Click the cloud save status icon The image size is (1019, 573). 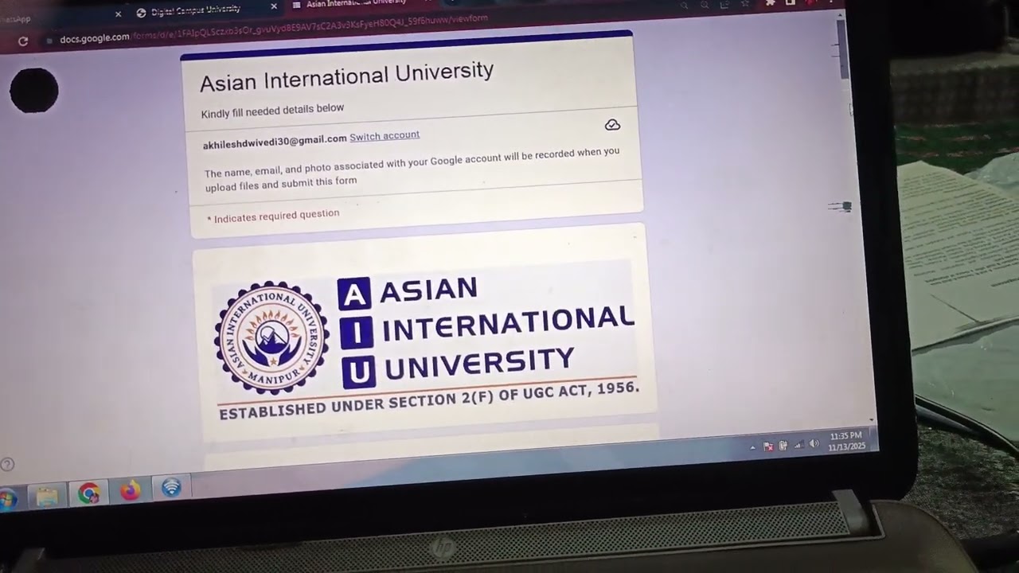pyautogui.click(x=612, y=125)
